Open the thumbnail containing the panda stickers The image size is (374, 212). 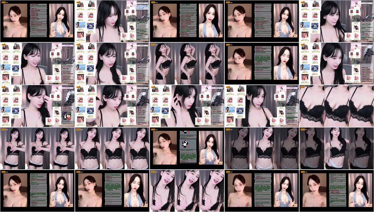(x=187, y=148)
